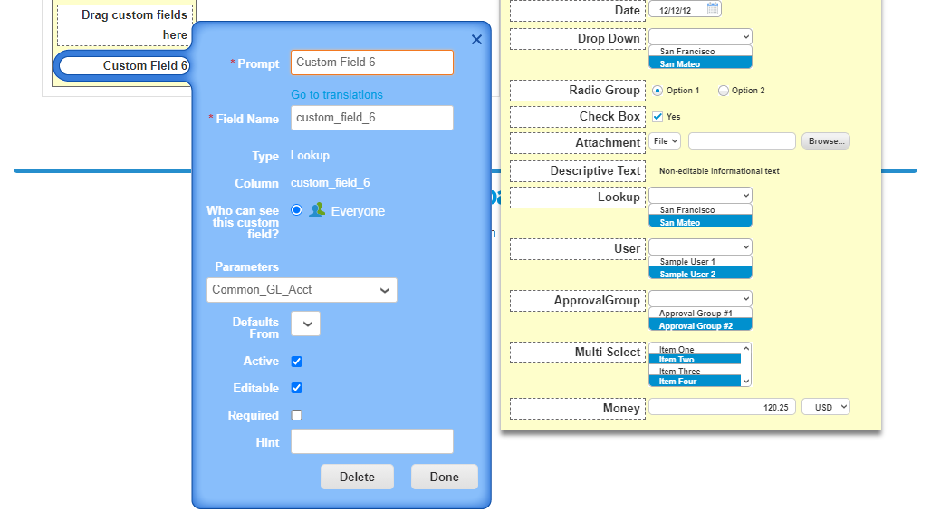This screenshot has width=931, height=512.
Task: Open the calendar icon next to Date
Action: click(713, 9)
